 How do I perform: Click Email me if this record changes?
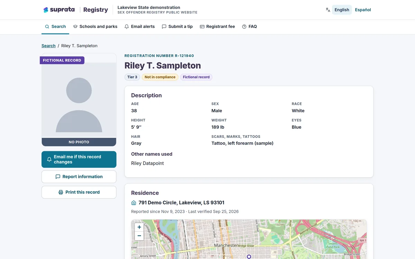coord(79,159)
